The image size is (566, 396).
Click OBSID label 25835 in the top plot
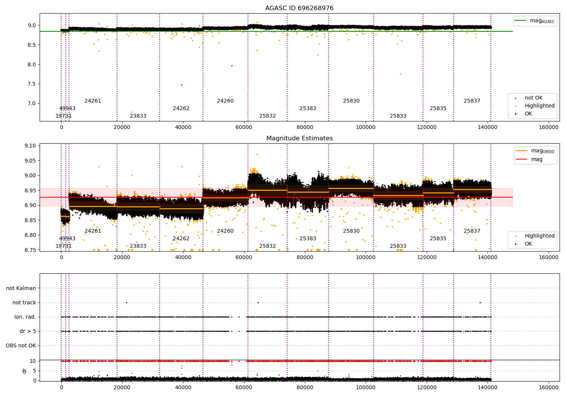[x=438, y=109]
